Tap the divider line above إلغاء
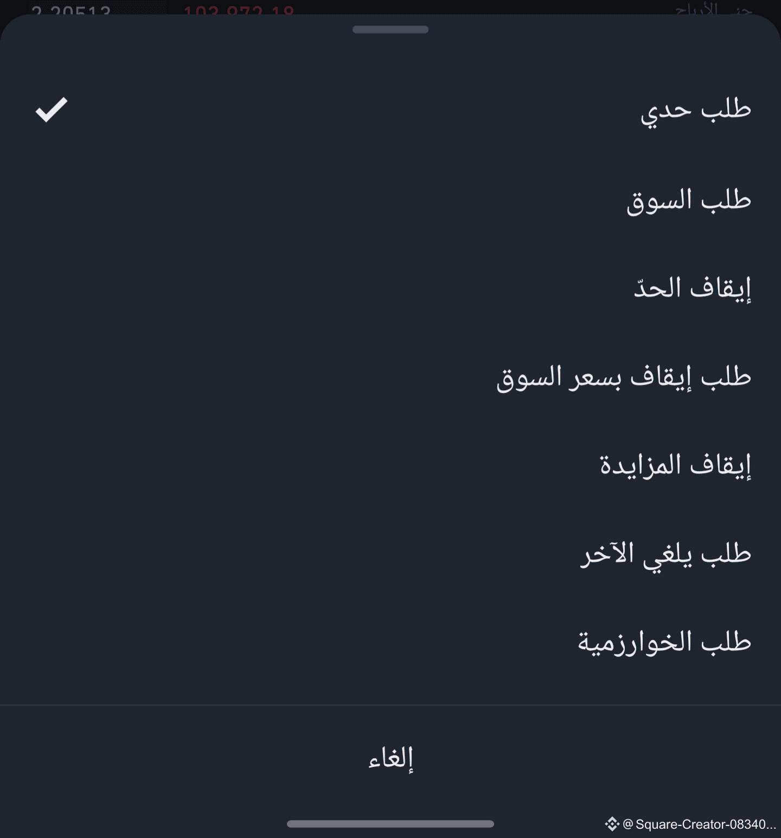 (390, 705)
